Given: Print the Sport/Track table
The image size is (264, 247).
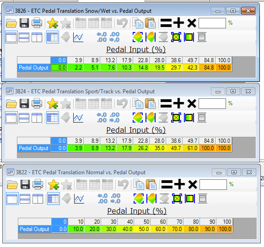Looking at the screenshot, I should (x=37, y=103).
